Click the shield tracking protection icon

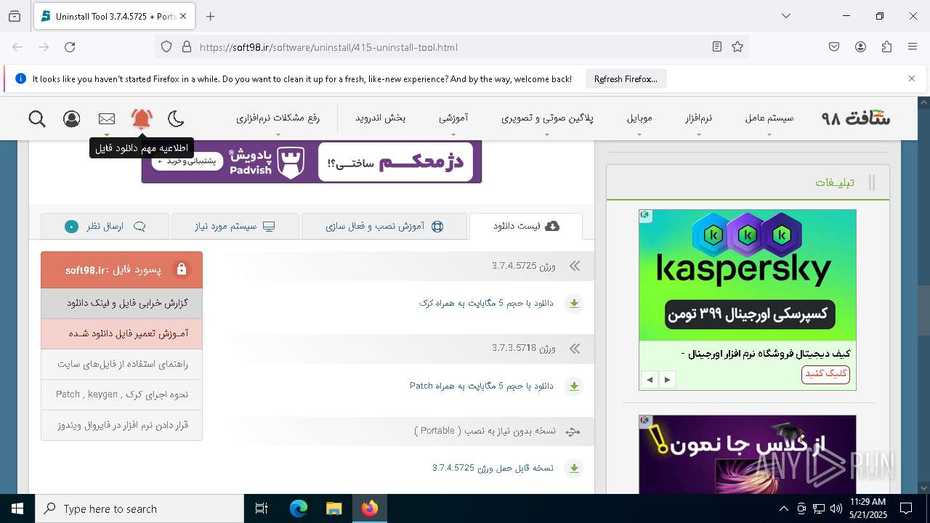(166, 47)
